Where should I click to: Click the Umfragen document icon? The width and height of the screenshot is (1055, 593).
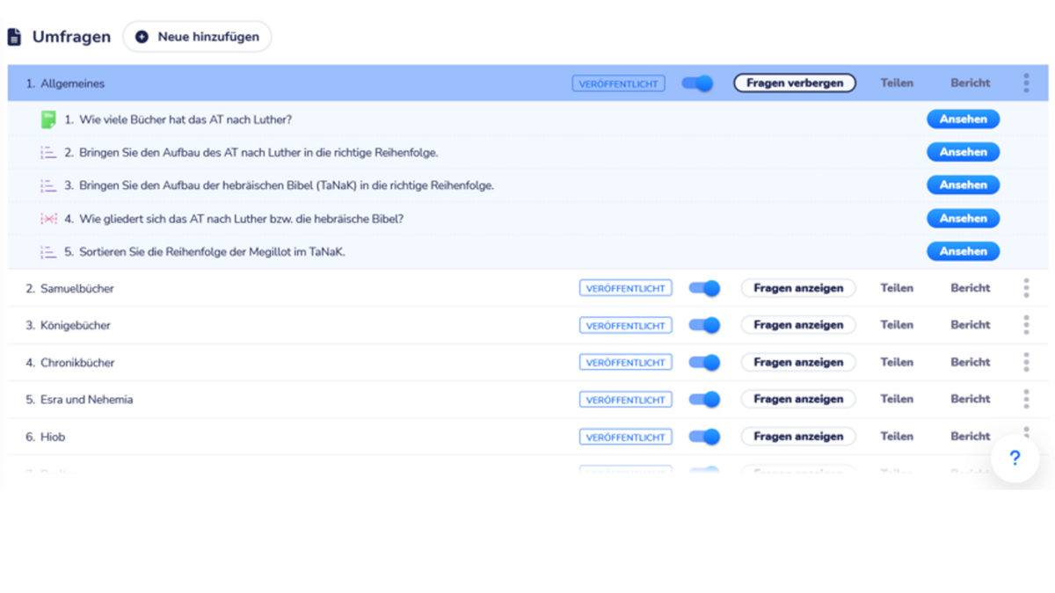(14, 37)
